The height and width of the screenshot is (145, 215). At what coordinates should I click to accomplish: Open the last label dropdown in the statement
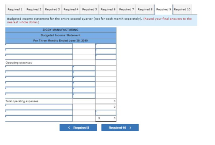coord(39,118)
